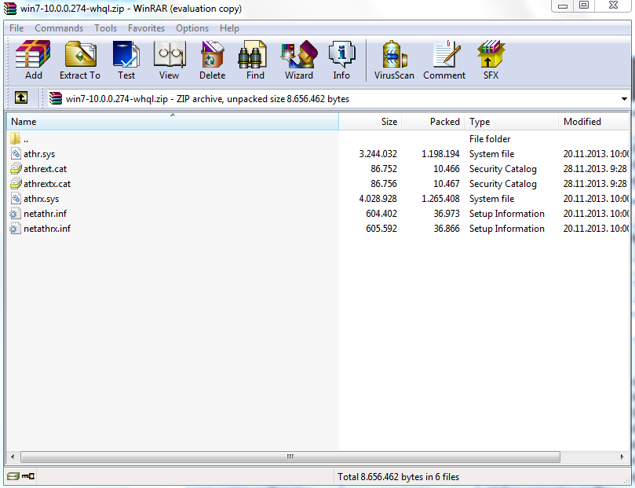
Task: Click the netathr.inf file icon
Action: point(16,214)
